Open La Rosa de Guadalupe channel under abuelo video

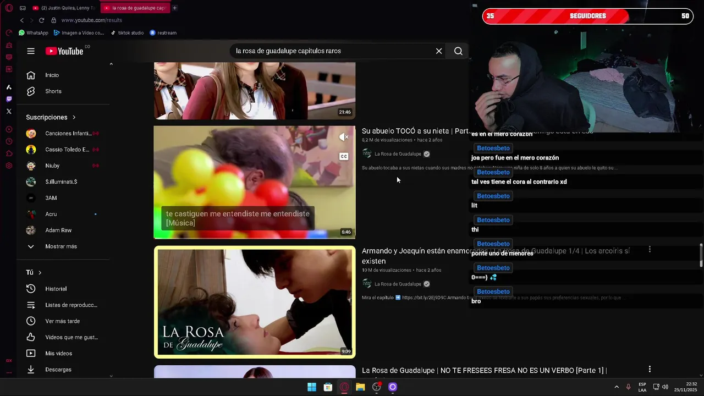398,154
